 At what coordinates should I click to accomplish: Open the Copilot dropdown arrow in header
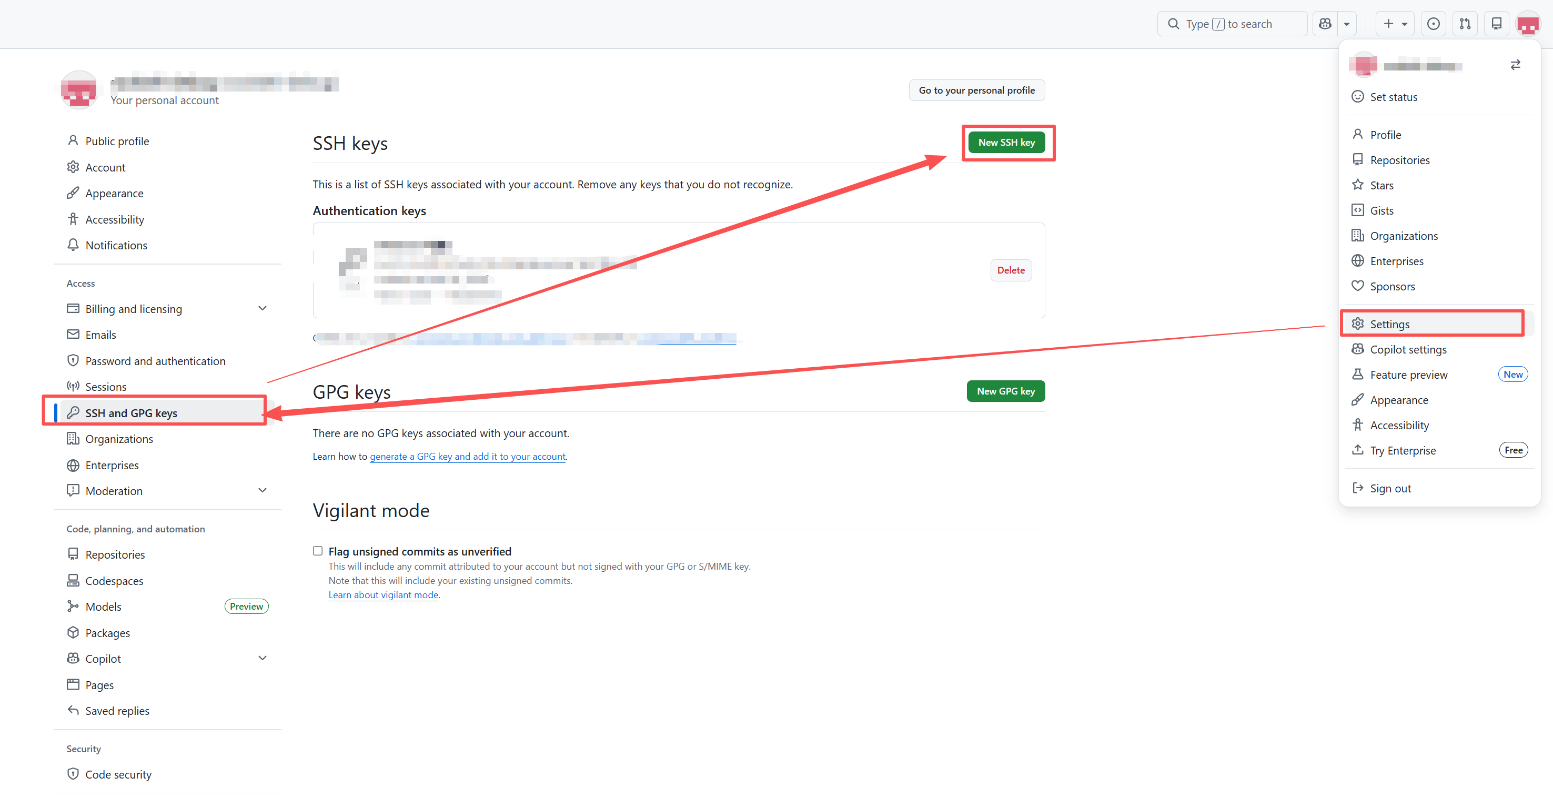[1346, 24]
